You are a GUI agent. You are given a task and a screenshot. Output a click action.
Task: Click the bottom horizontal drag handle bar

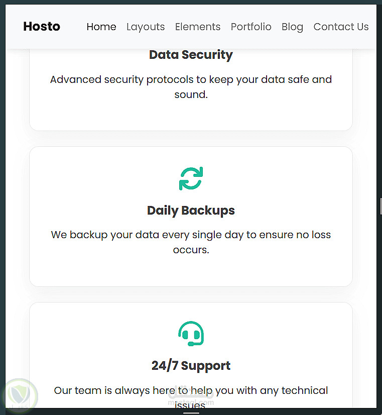(191, 413)
